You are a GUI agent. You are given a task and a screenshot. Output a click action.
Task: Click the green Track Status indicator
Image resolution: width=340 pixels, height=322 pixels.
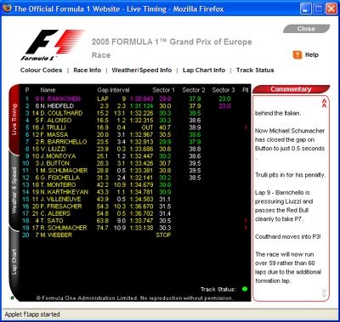pyautogui.click(x=245, y=289)
